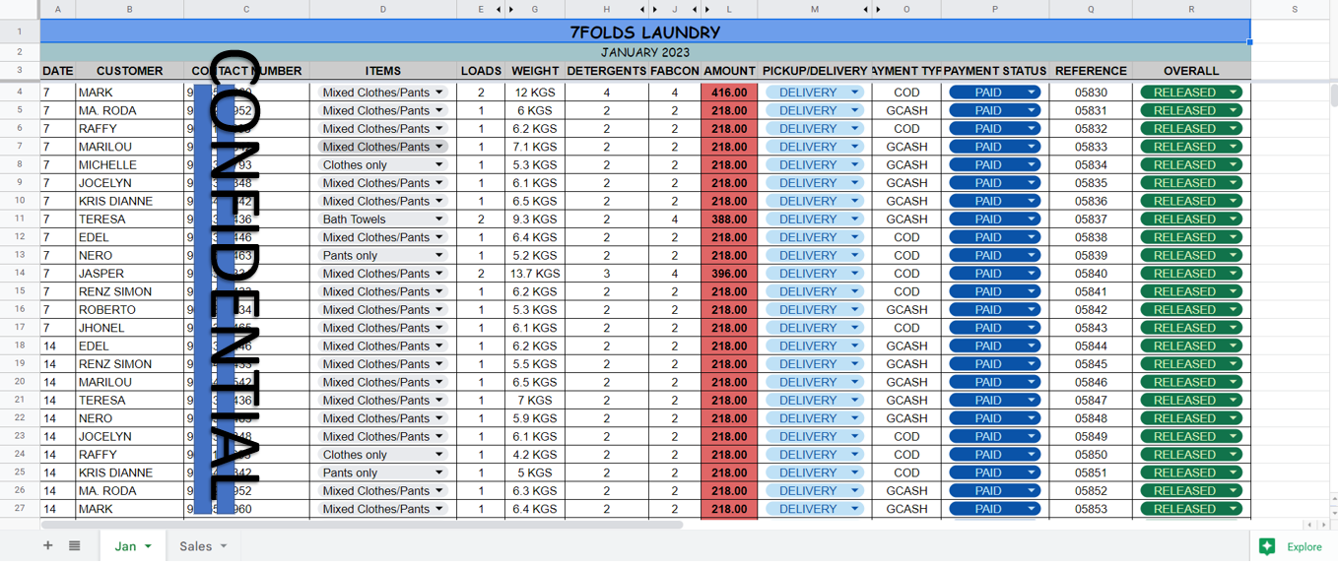Select column D header
Image resolution: width=1338 pixels, height=566 pixels.
(383, 10)
